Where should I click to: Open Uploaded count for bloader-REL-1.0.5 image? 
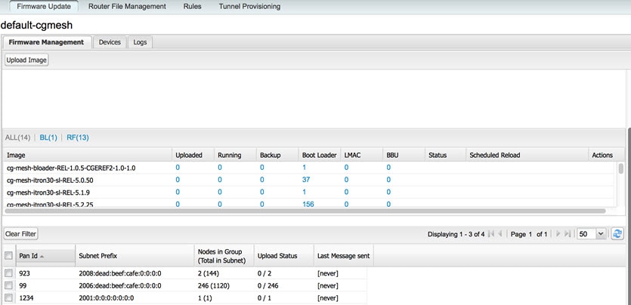pyautogui.click(x=178, y=168)
